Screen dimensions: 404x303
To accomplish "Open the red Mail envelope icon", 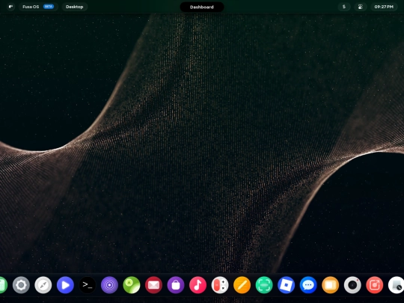I will click(153, 285).
